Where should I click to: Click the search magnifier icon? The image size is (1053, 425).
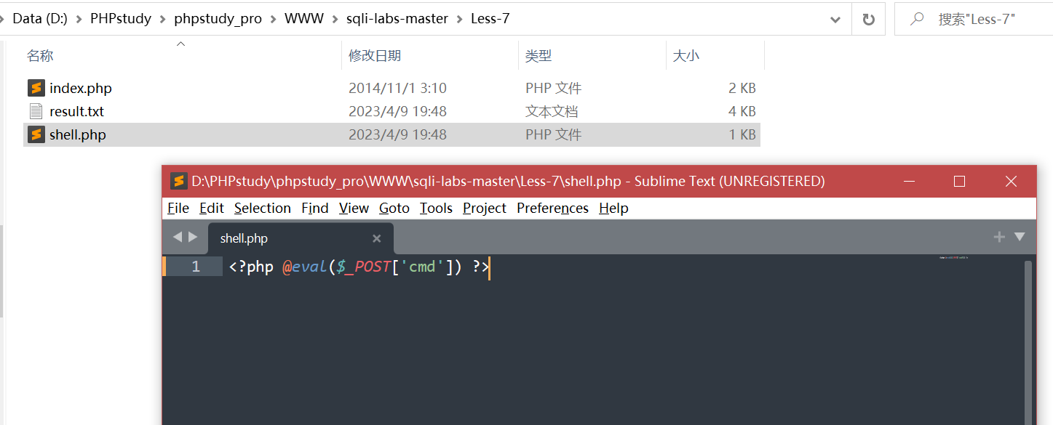click(x=916, y=18)
